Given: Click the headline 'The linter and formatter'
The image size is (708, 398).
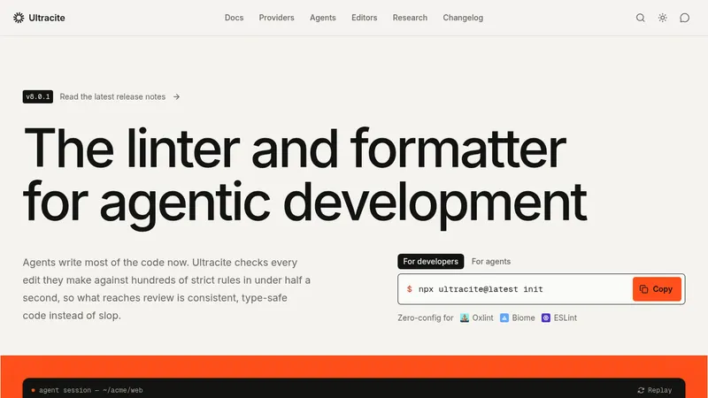Looking at the screenshot, I should [x=295, y=149].
